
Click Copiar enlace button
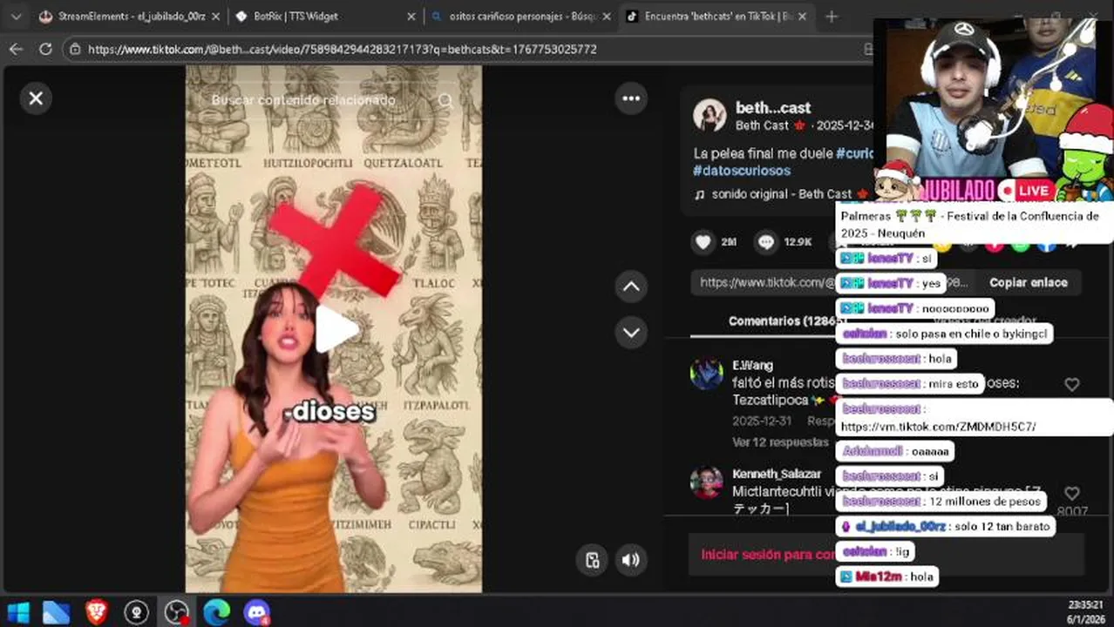coord(1029,282)
